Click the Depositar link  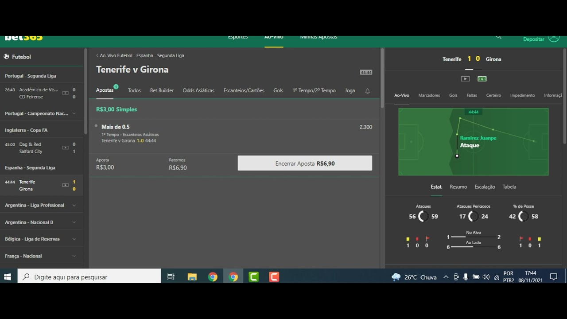[534, 39]
